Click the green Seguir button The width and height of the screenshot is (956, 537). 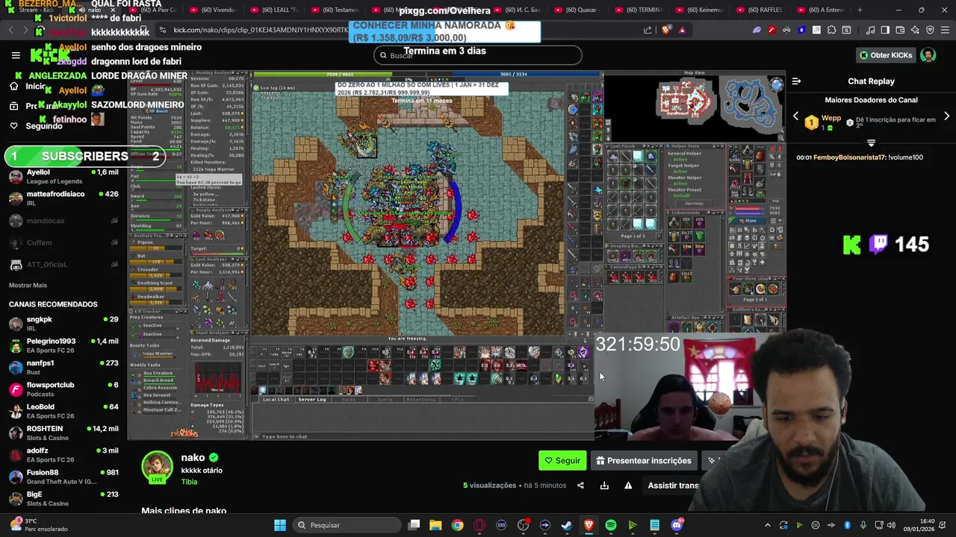pos(562,460)
